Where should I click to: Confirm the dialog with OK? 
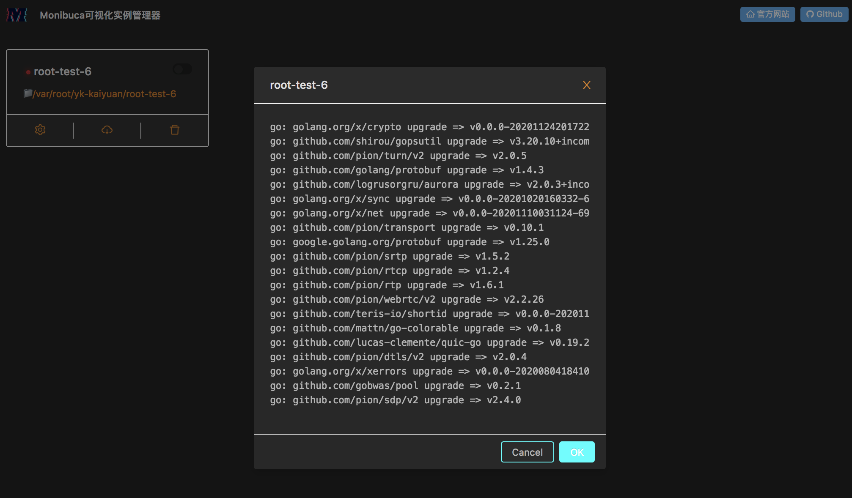(x=577, y=452)
